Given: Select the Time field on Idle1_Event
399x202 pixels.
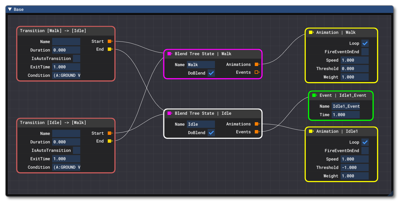Looking at the screenshot, I should point(345,115).
